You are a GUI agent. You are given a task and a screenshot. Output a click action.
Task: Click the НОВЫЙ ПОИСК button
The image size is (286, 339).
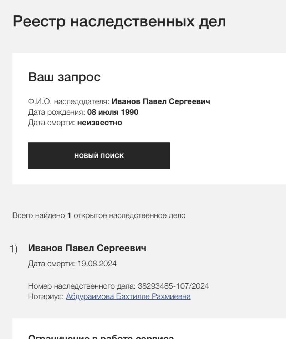tap(99, 155)
